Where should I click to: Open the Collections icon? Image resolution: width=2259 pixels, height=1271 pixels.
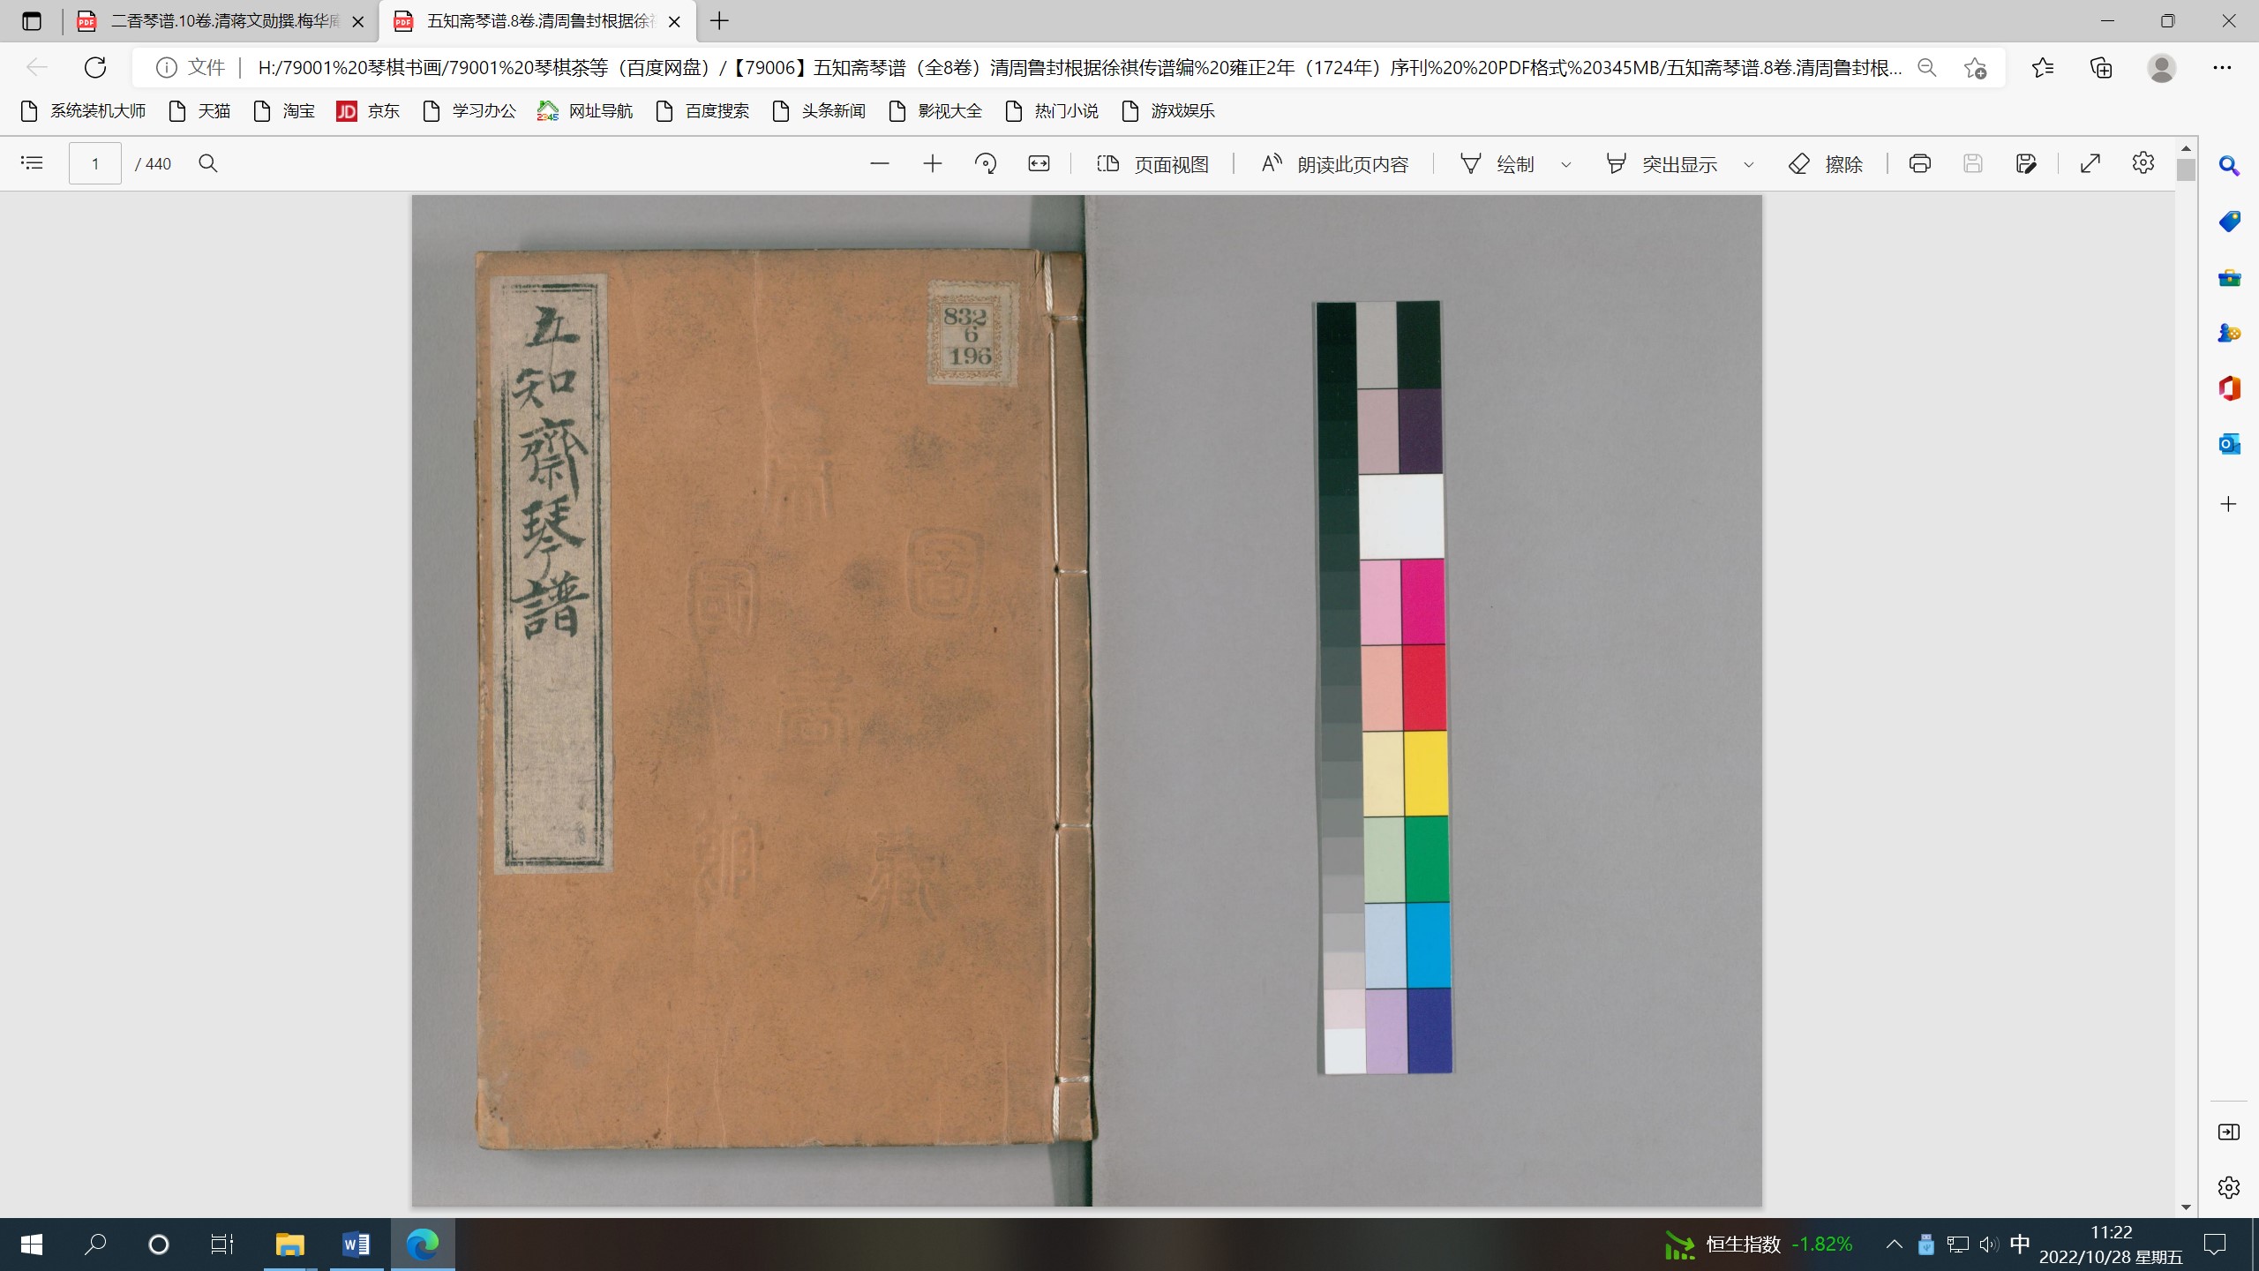tap(2102, 68)
